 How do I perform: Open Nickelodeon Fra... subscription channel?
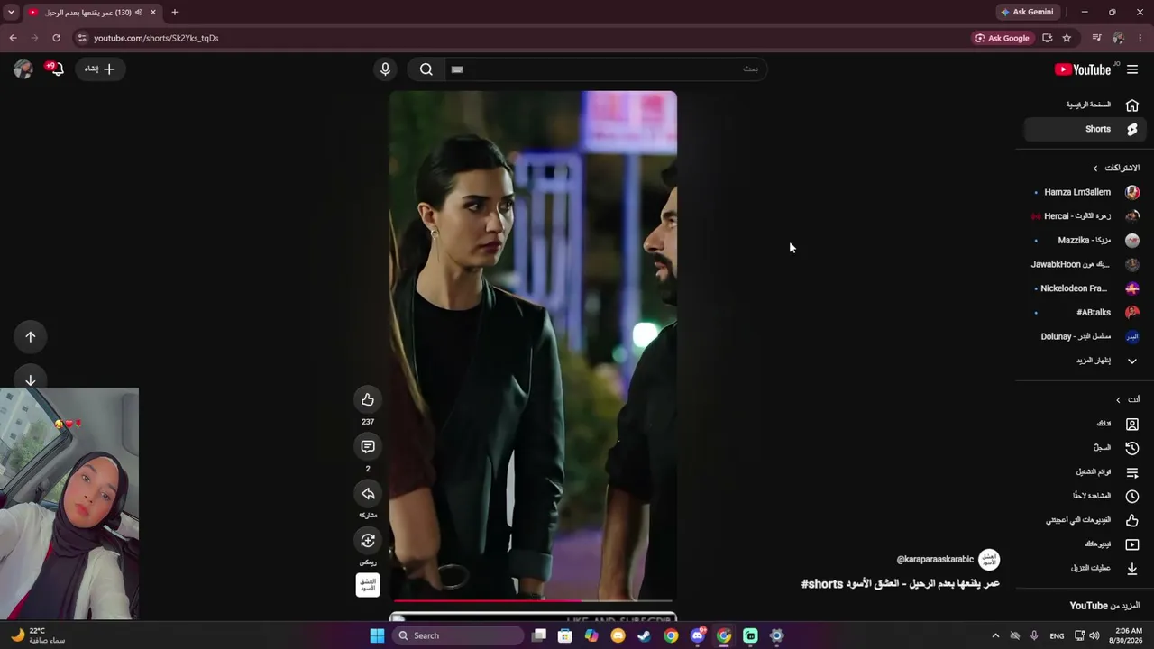[x=1085, y=288]
